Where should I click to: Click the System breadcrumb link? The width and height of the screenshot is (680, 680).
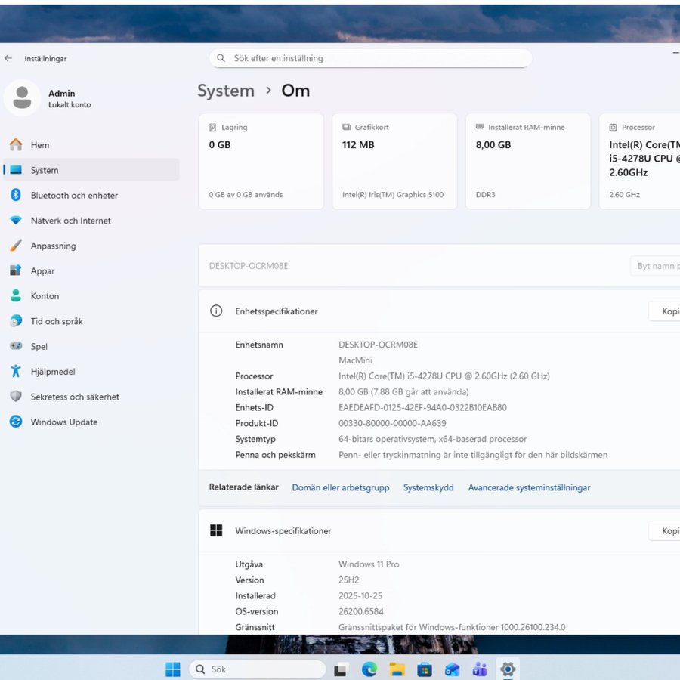(225, 91)
